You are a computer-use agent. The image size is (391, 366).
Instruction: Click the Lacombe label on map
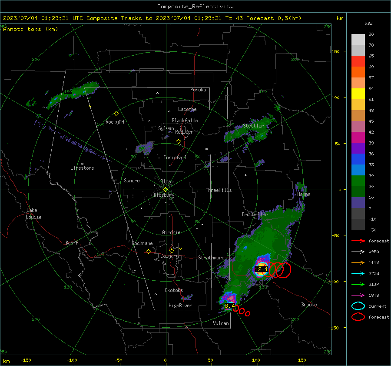(x=187, y=109)
